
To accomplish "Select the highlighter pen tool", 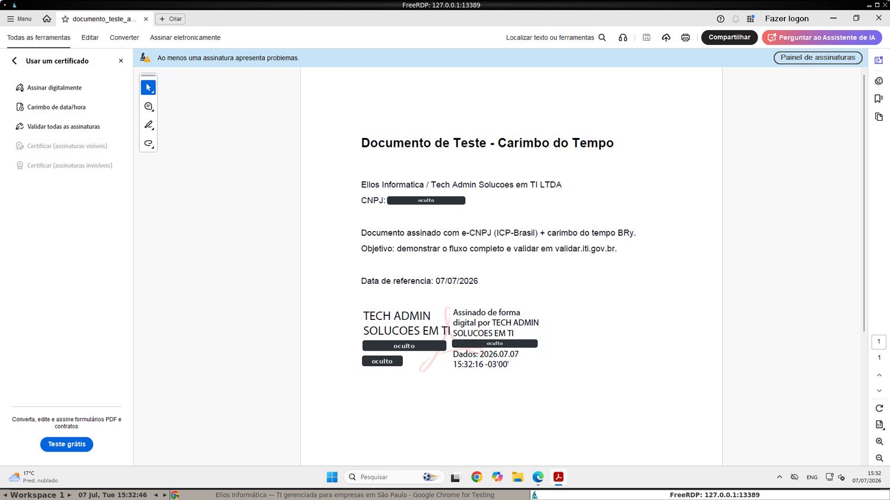I will (x=148, y=125).
